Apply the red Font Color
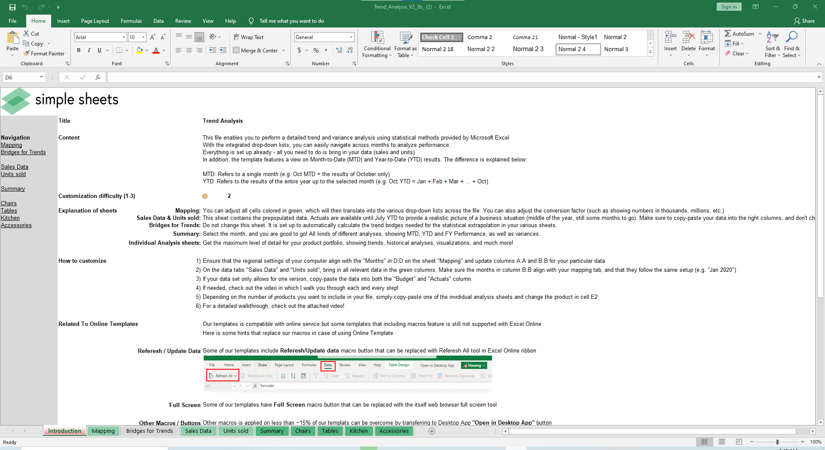The image size is (825, 450). (156, 50)
